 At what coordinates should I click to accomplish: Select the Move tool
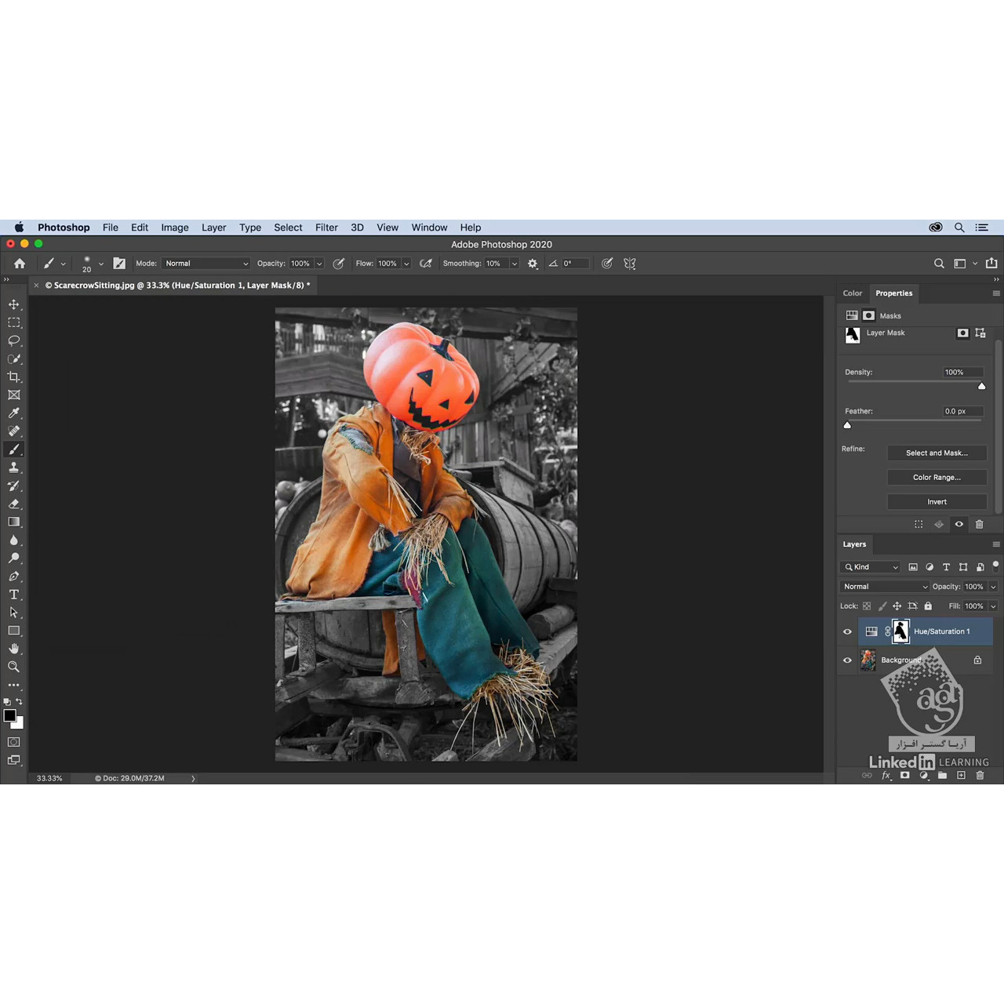pos(14,304)
